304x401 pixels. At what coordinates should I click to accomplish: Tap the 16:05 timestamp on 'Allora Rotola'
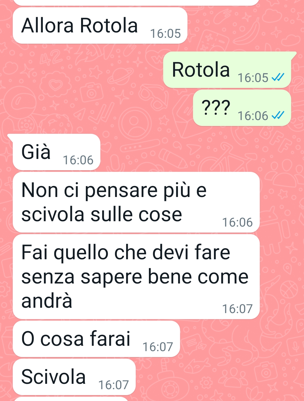166,34
